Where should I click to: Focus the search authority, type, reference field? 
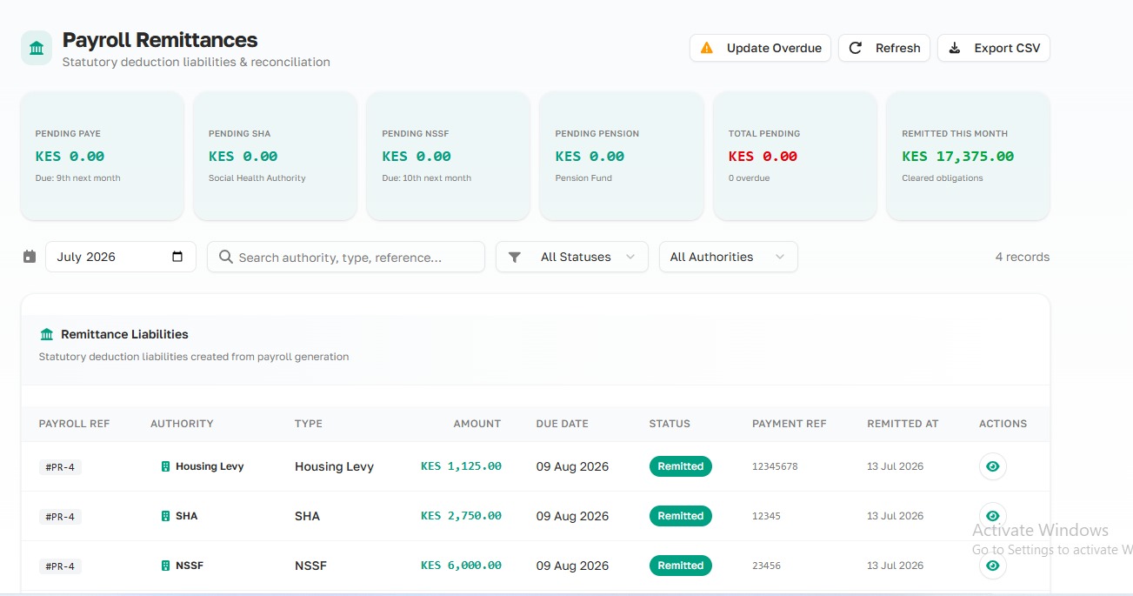pyautogui.click(x=346, y=257)
